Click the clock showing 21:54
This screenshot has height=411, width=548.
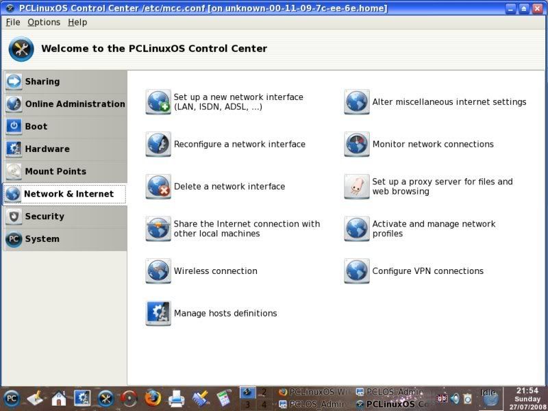(527, 390)
